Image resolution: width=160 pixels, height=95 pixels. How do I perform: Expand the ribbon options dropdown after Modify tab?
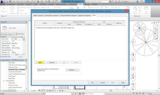click(x=102, y=4)
